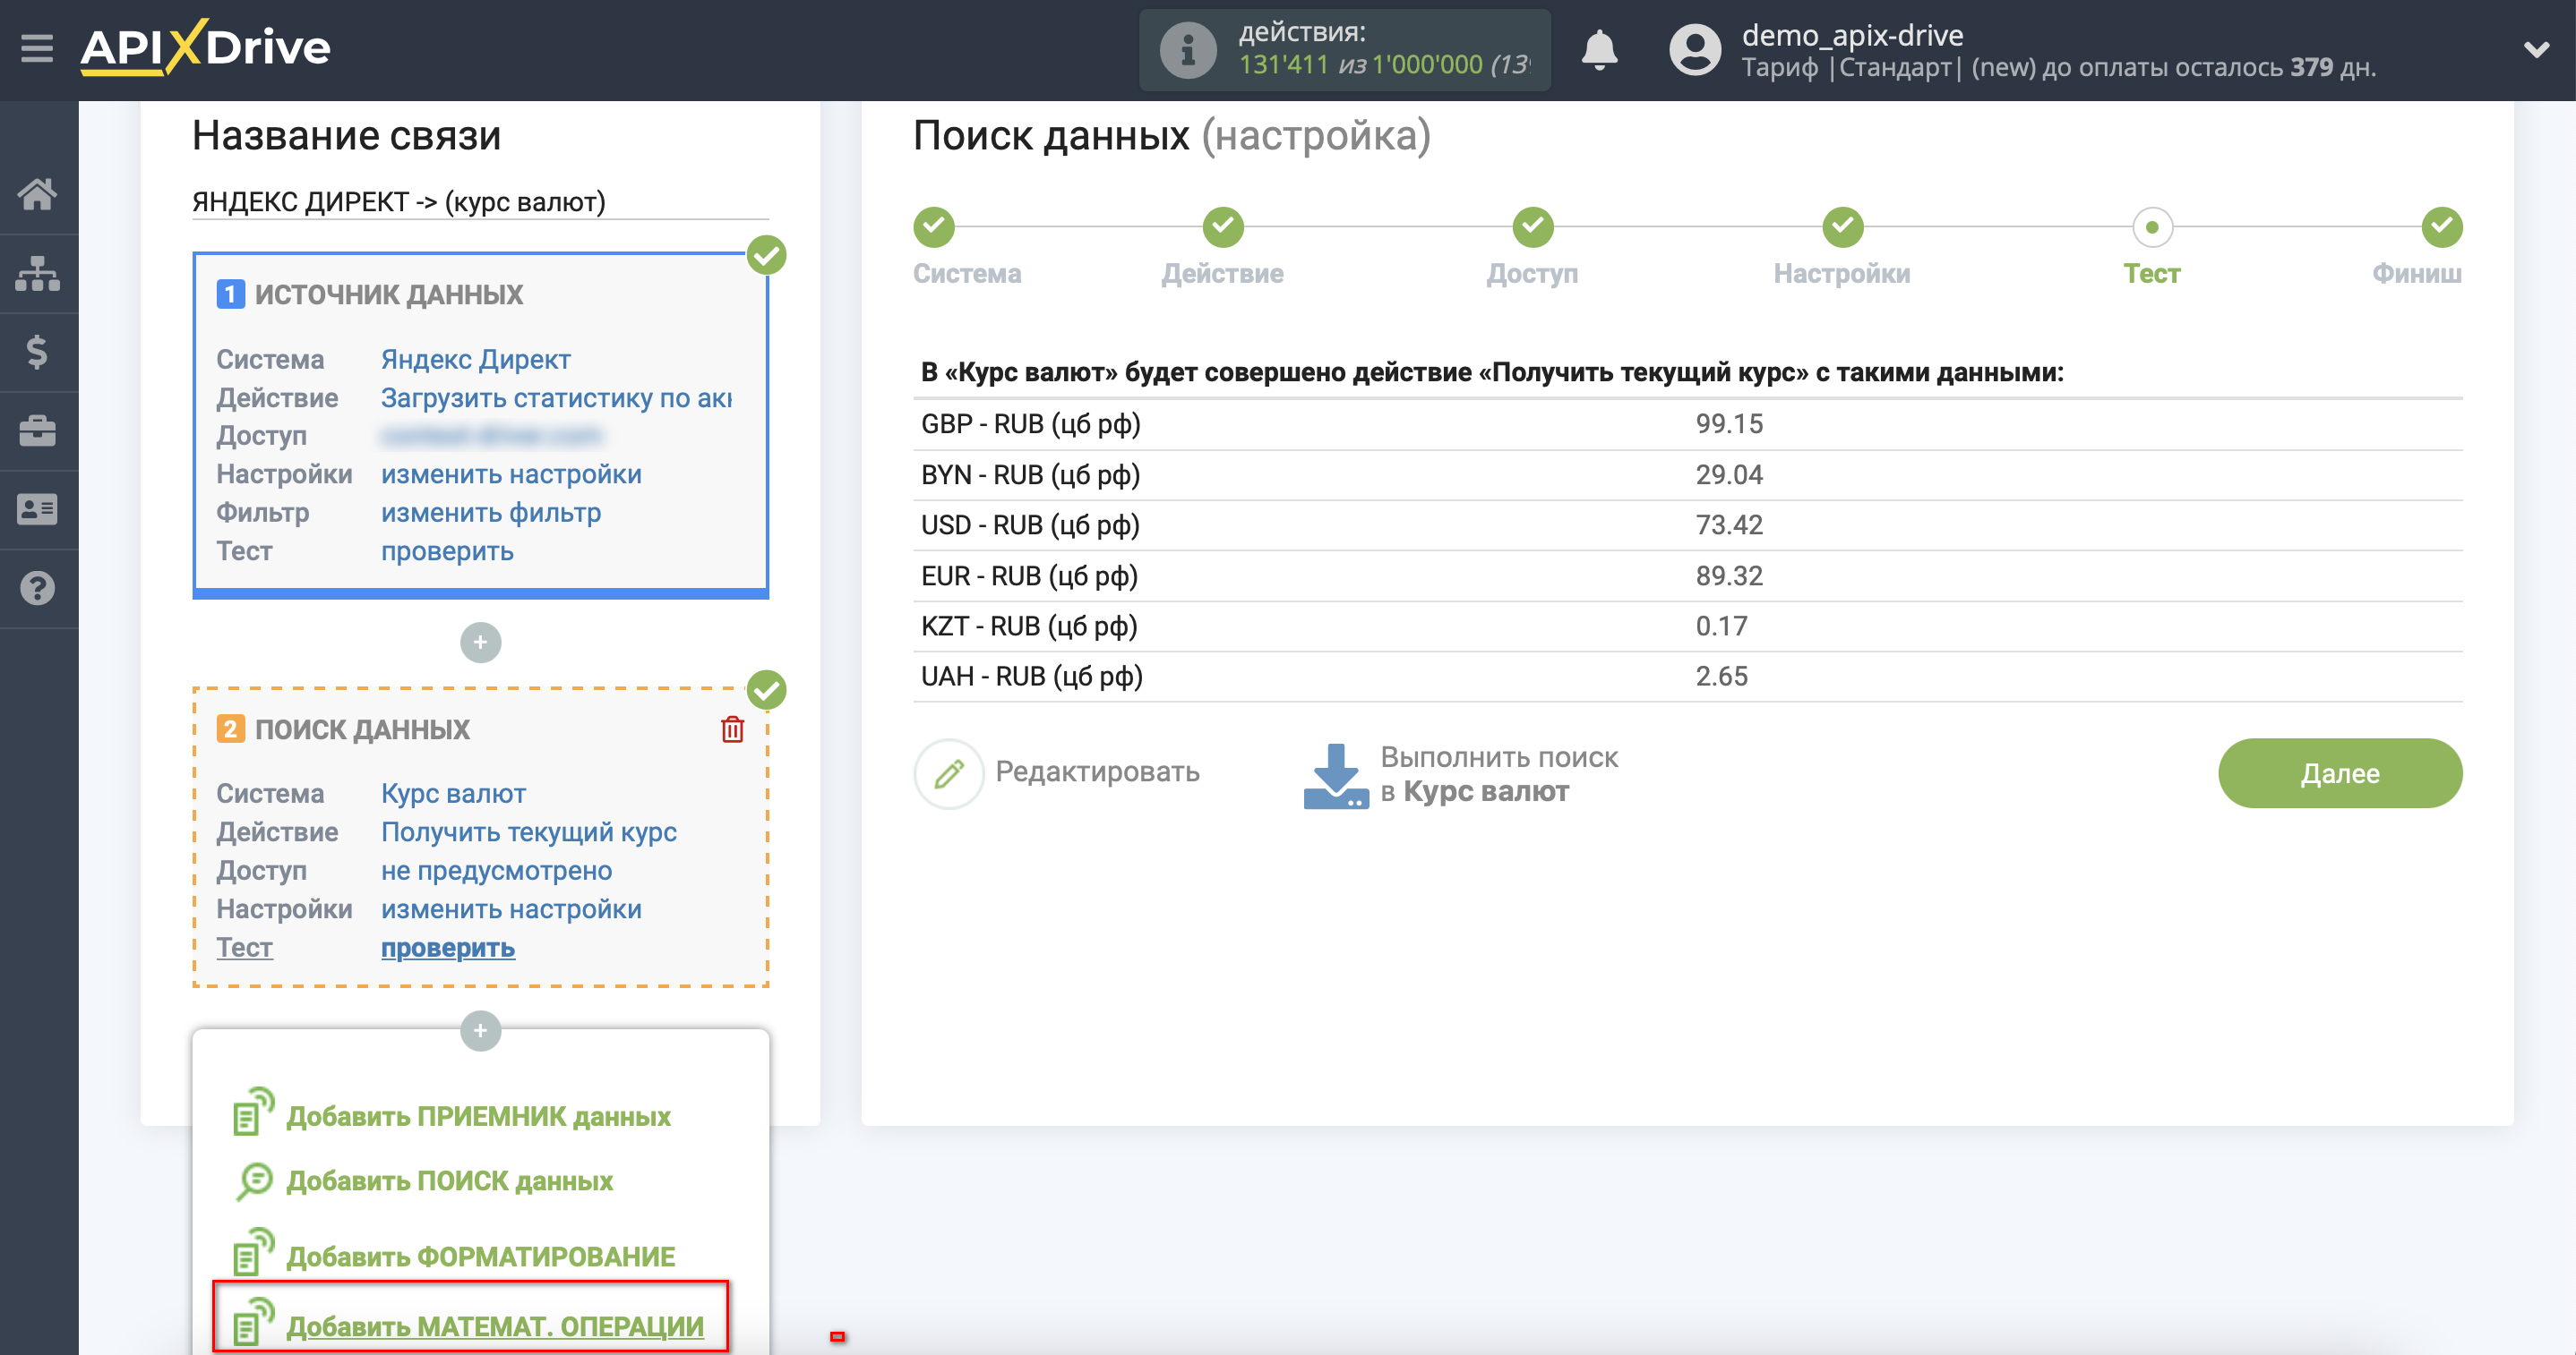
Task: Select USD - RUB rate row
Action: (x=1687, y=525)
